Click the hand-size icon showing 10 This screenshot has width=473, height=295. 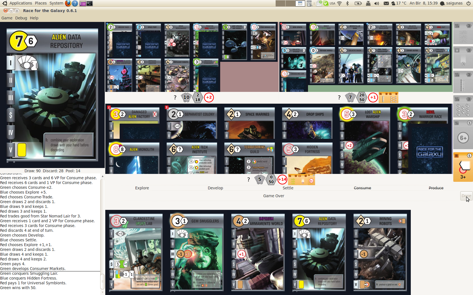[186, 97]
